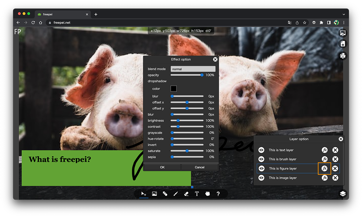The height and width of the screenshot is (217, 362).
Task: Reload the freepei.net page
Action: (33, 23)
